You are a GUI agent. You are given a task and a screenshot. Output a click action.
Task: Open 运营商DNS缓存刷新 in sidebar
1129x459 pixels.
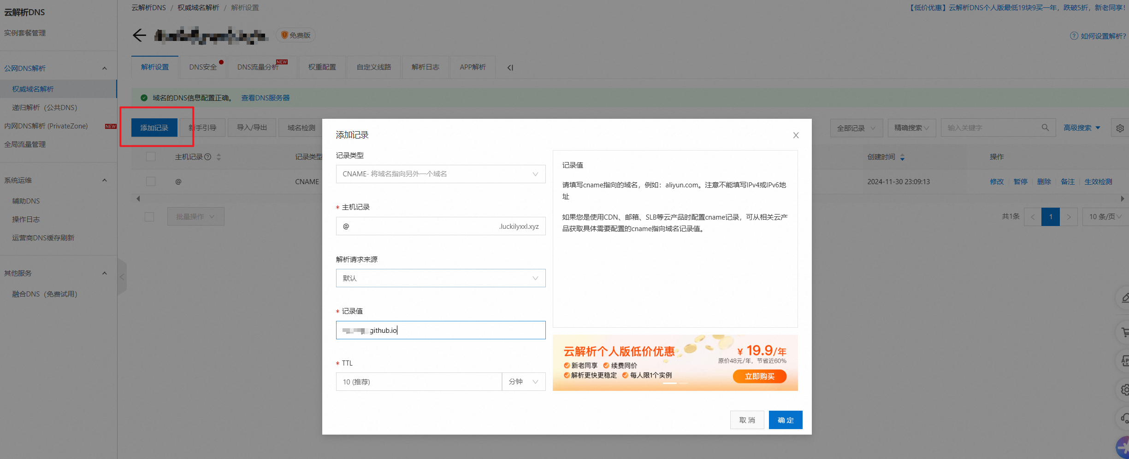click(x=43, y=238)
